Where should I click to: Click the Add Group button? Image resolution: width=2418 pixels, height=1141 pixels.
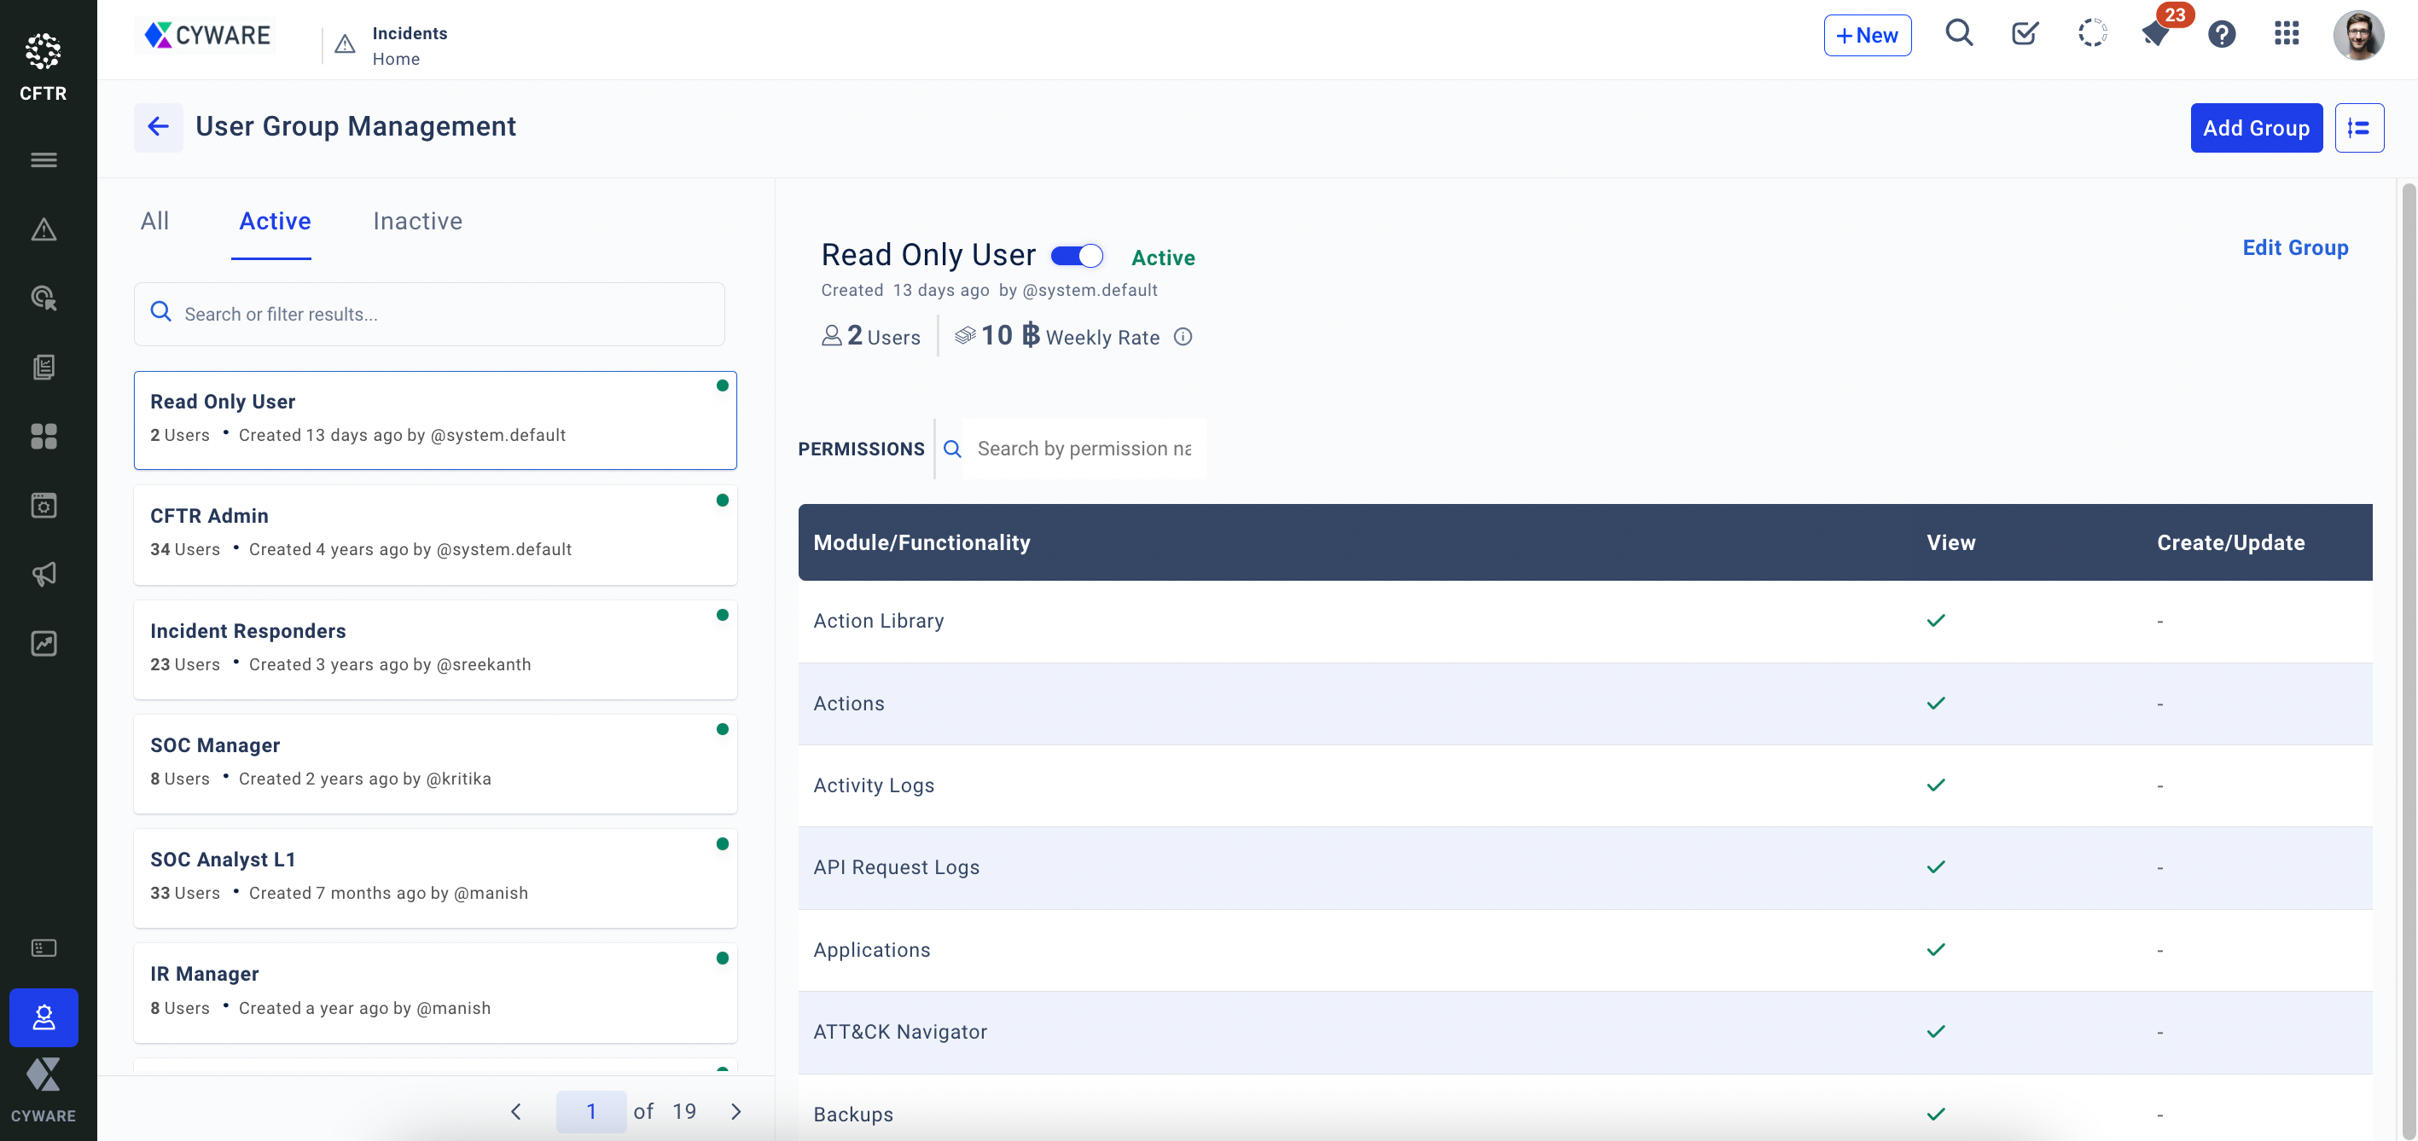tap(2256, 126)
